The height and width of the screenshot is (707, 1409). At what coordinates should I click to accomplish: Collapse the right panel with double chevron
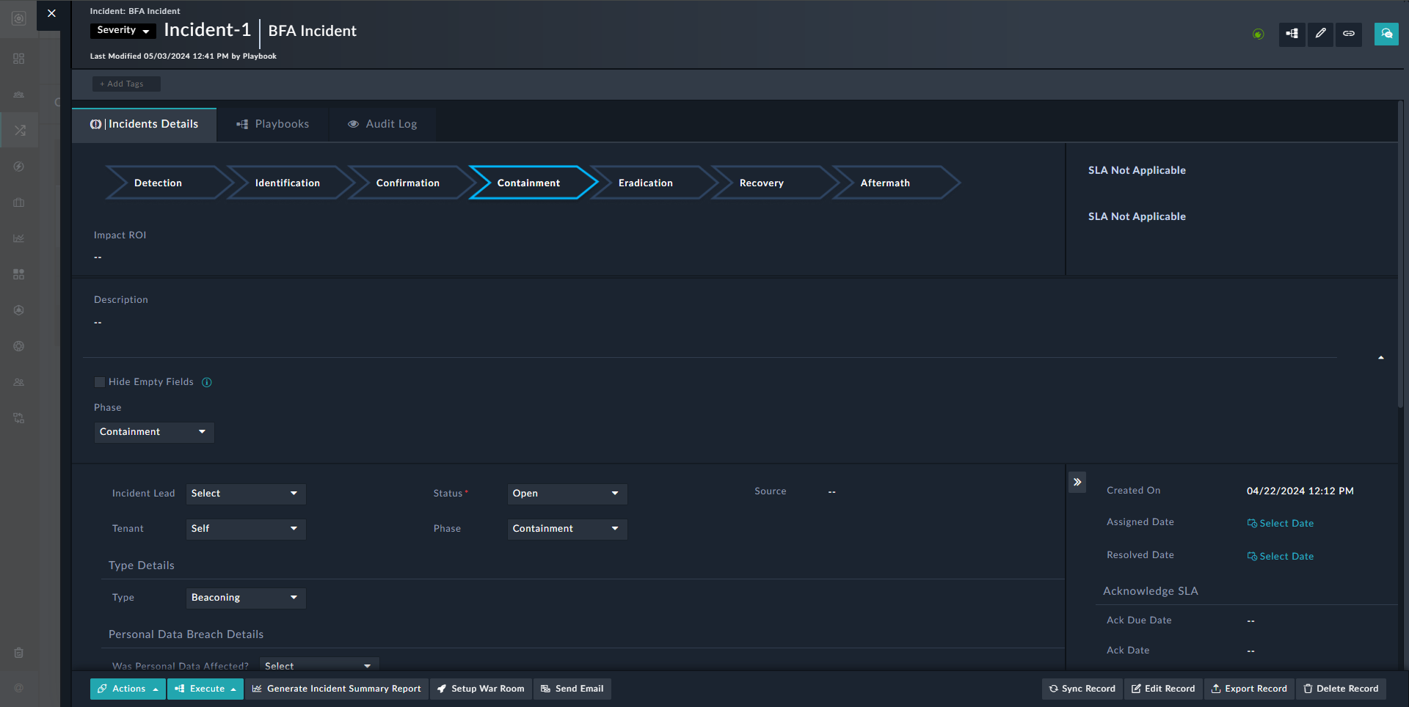[x=1077, y=482]
